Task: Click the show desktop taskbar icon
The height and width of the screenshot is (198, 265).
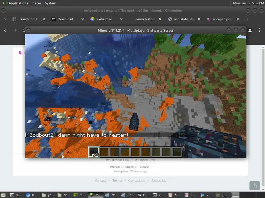Action: tap(3, 195)
